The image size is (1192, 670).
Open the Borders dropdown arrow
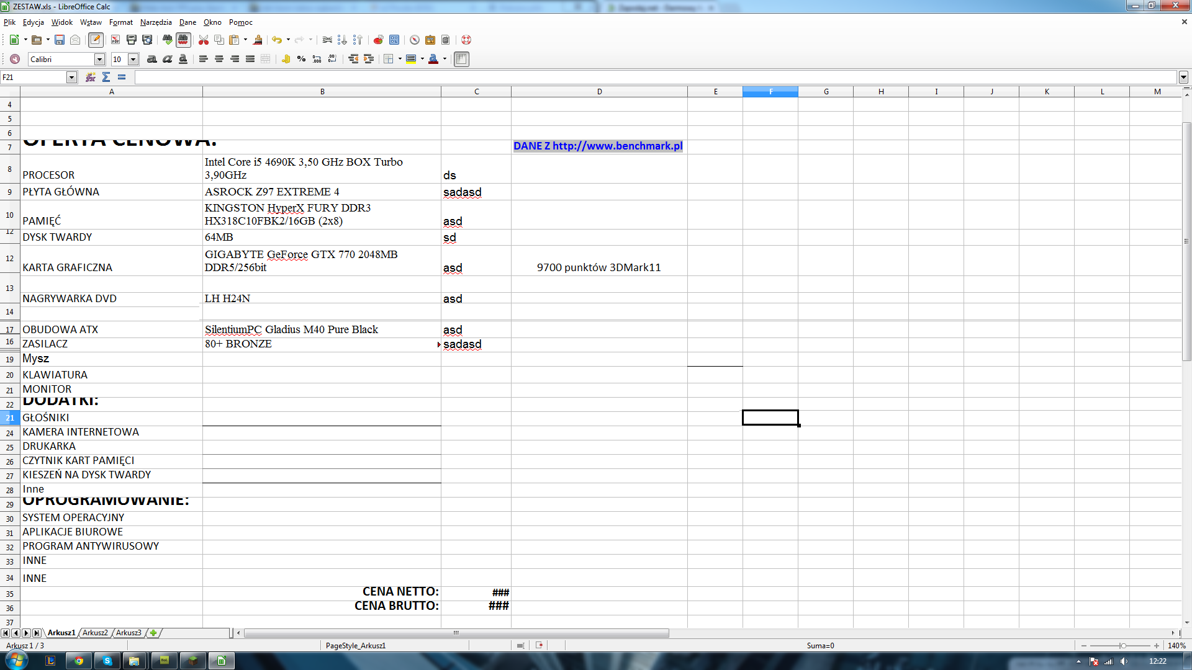click(399, 59)
